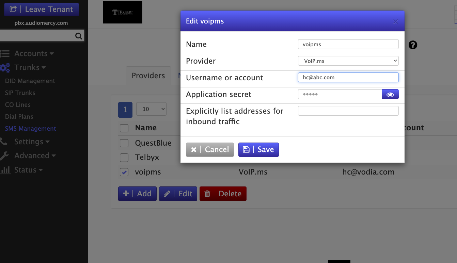This screenshot has width=457, height=263.
Task: Open SIP Trunks page
Action: coord(20,93)
